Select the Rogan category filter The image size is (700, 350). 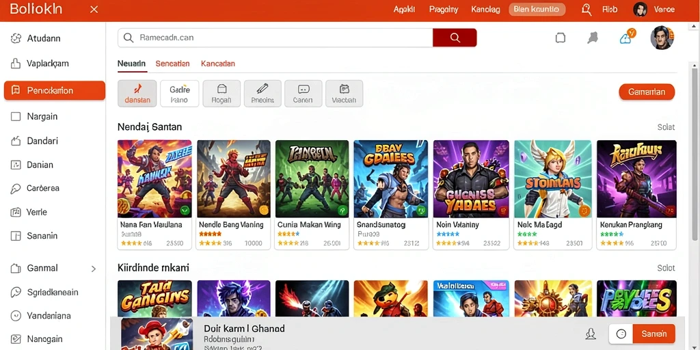(x=221, y=93)
